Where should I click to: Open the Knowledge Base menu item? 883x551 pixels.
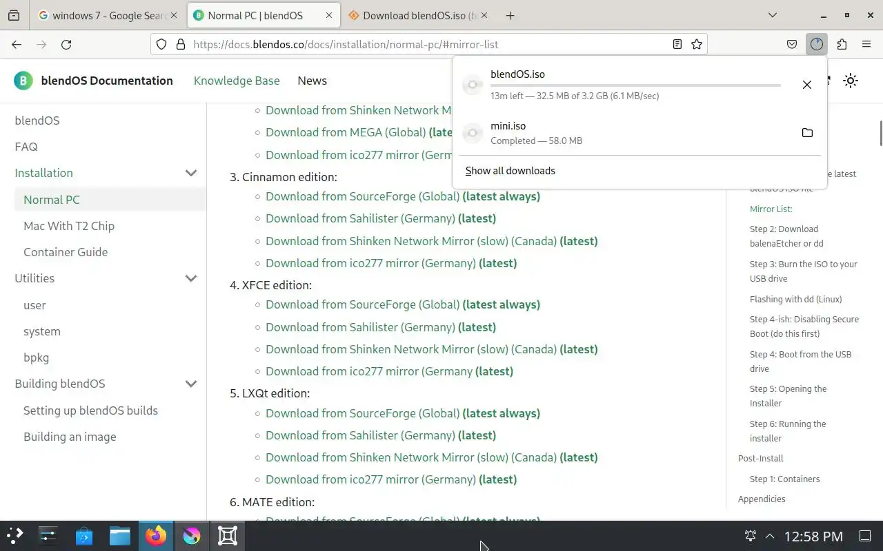[x=237, y=81]
